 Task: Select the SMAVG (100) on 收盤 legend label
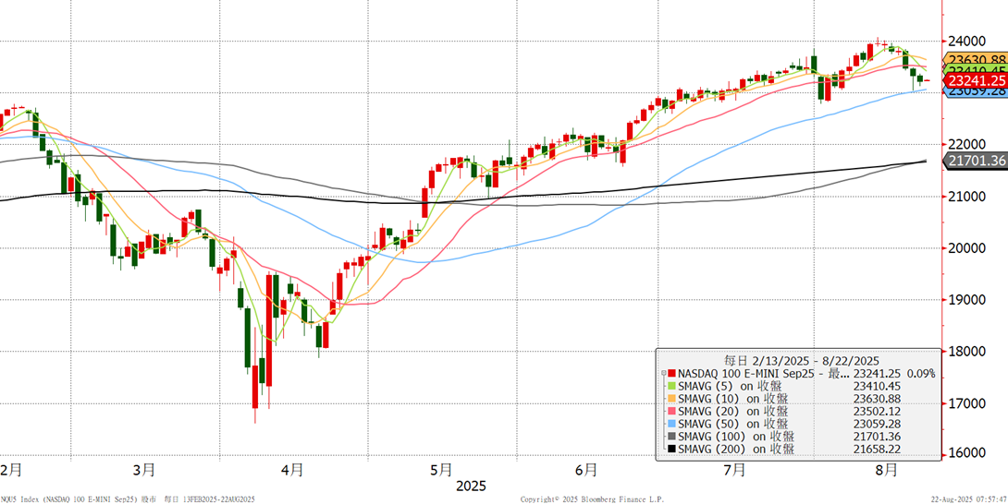(735, 436)
